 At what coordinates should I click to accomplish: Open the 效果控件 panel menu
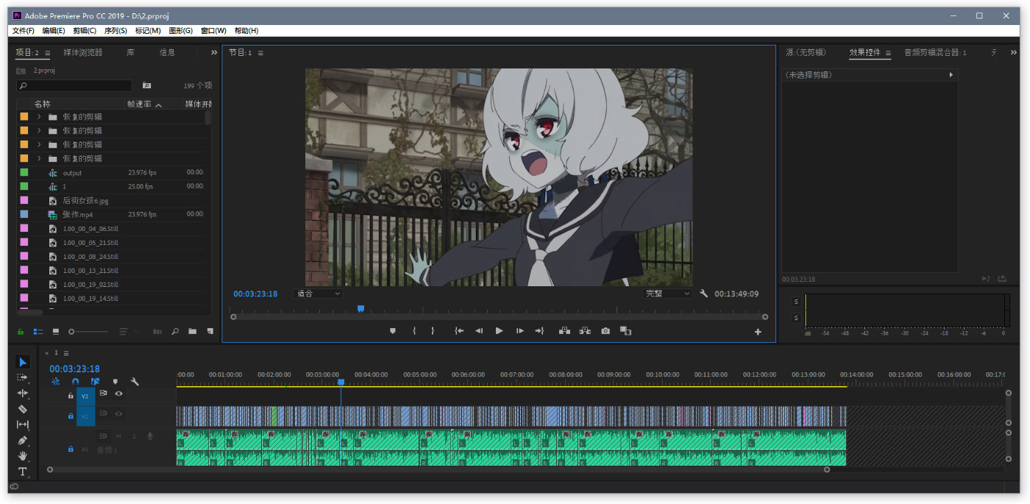coord(888,53)
